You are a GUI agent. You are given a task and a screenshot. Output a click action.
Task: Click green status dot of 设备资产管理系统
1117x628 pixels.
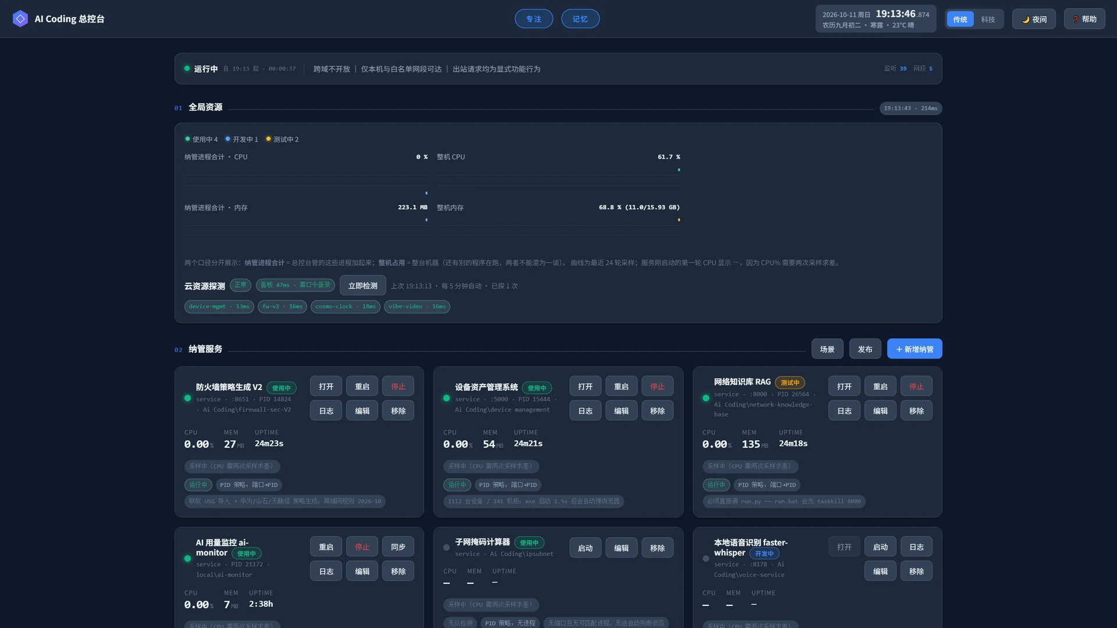pyautogui.click(x=446, y=398)
